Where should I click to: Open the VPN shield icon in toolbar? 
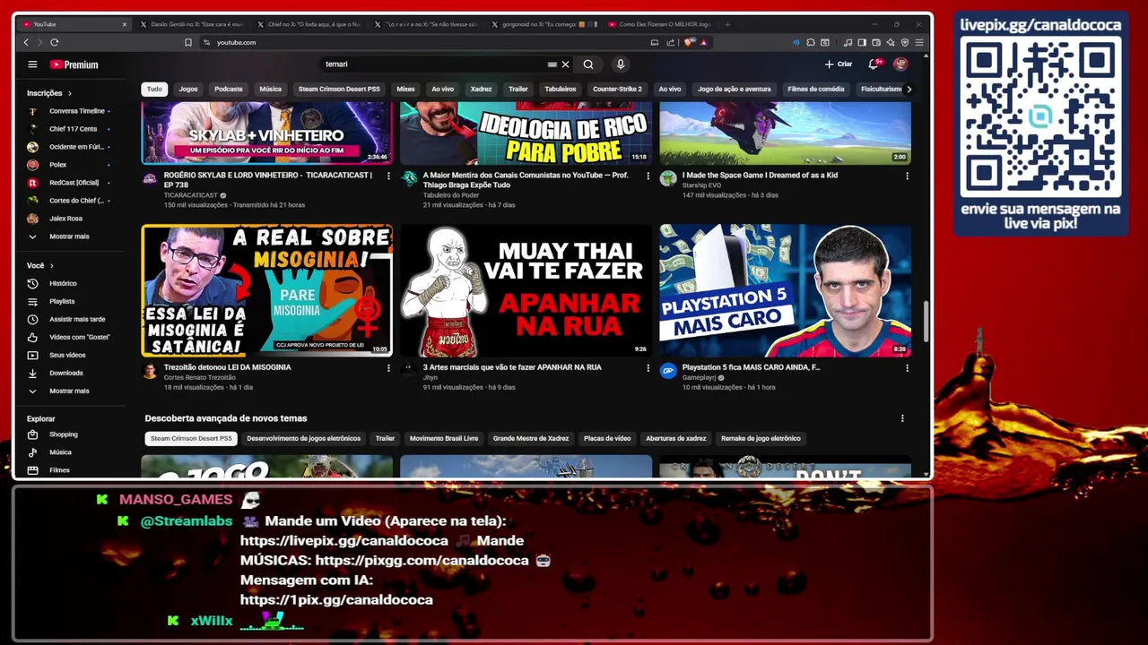click(x=905, y=42)
